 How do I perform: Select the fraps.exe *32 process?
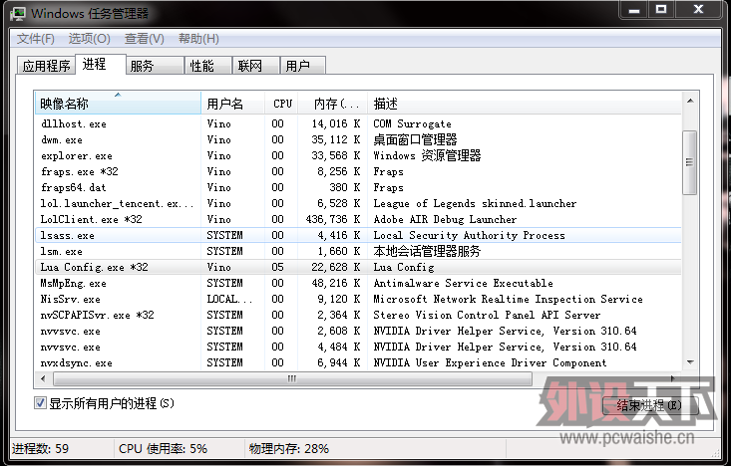358,171
